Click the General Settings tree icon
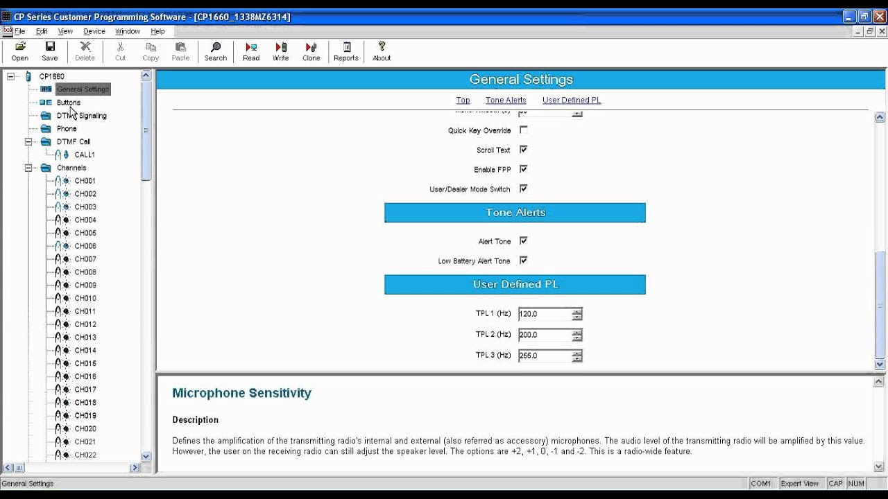Viewport: 888px width, 499px height. tap(46, 89)
